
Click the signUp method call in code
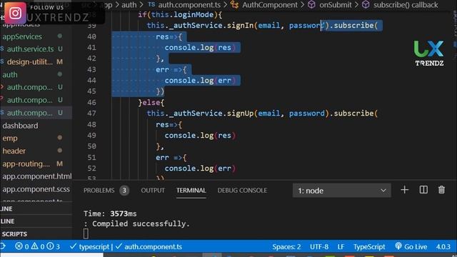[x=240, y=113]
